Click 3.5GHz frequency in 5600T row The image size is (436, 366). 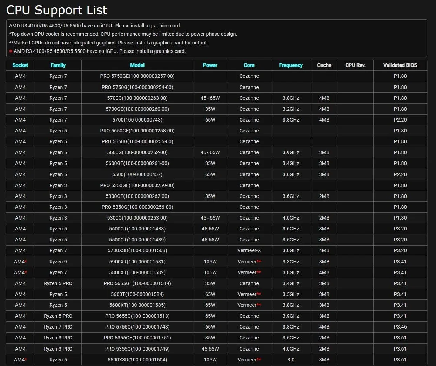point(291,294)
